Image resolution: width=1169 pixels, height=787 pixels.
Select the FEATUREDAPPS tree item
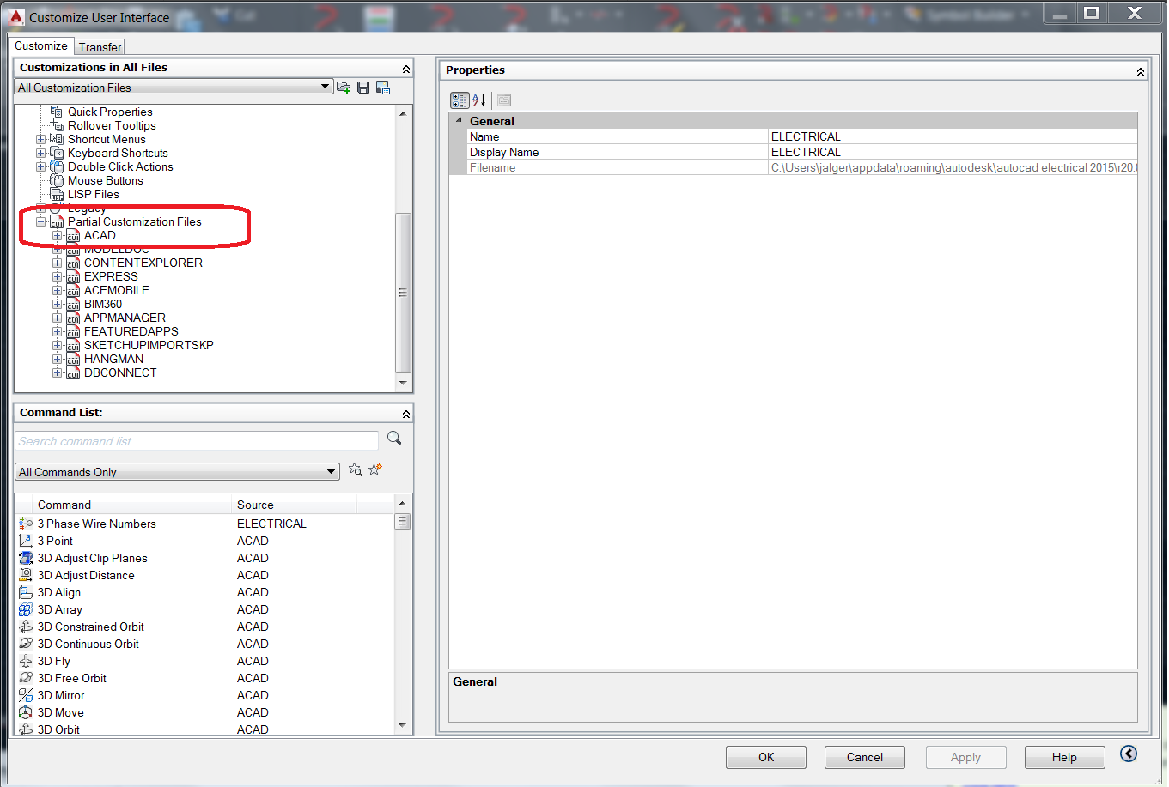point(131,331)
